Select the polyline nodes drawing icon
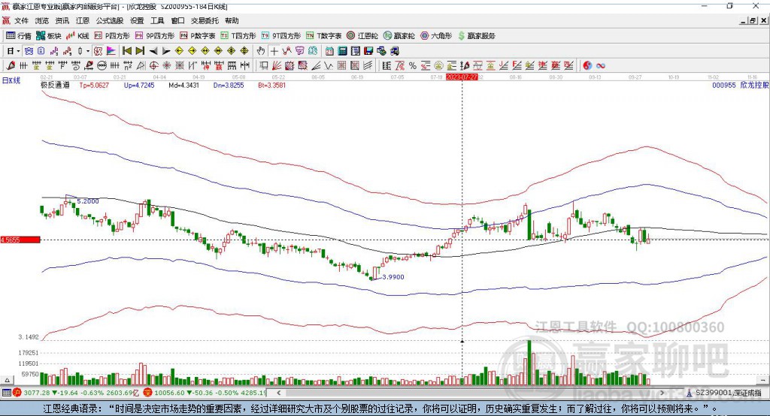 click(x=286, y=51)
